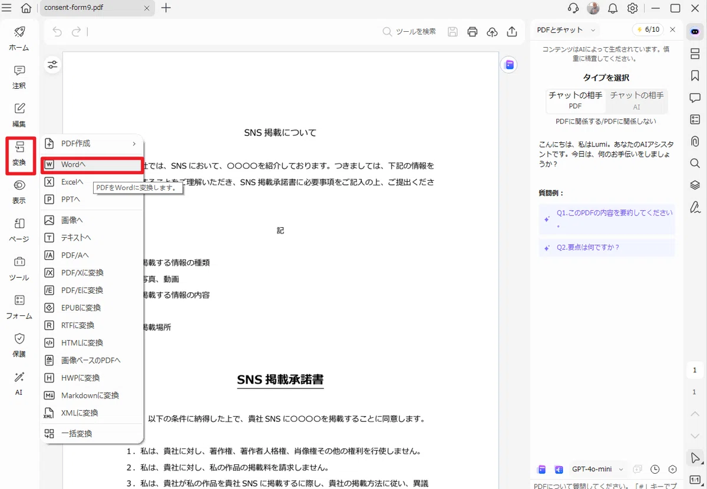Screen dimensions: 707x489
Task: Open フォーム form tools
Action: pos(19,307)
